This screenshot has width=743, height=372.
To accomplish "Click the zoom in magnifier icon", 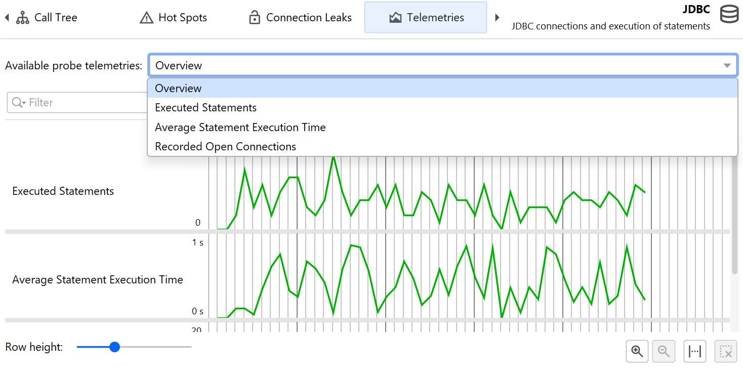I will pos(637,351).
